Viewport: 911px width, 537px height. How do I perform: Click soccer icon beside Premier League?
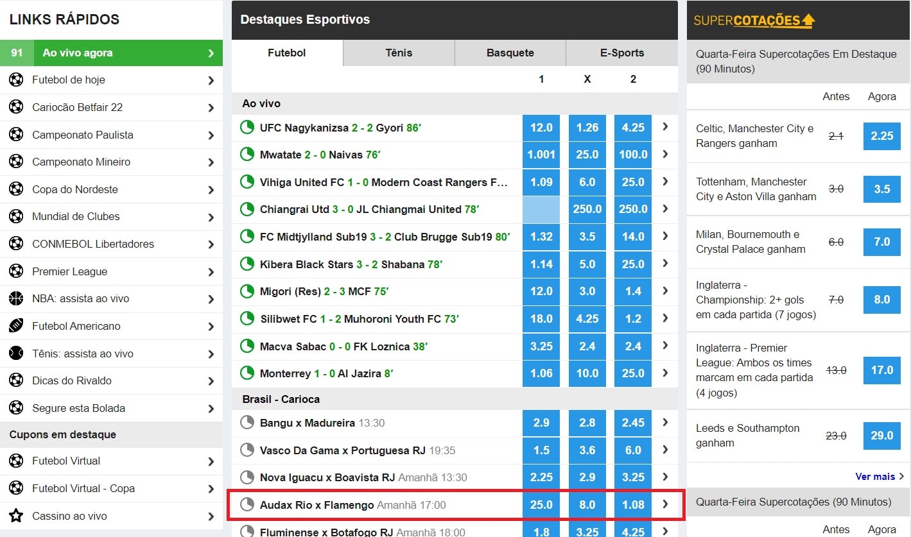point(16,271)
